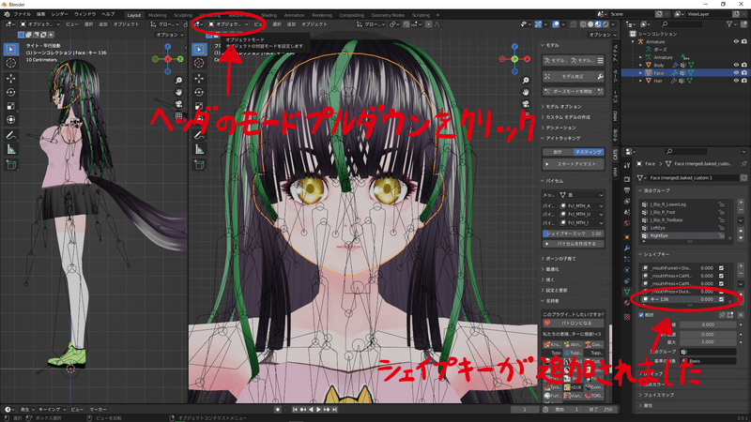751x422 pixels.
Task: Switch to Sculpting workspace tab
Action: pos(183,15)
